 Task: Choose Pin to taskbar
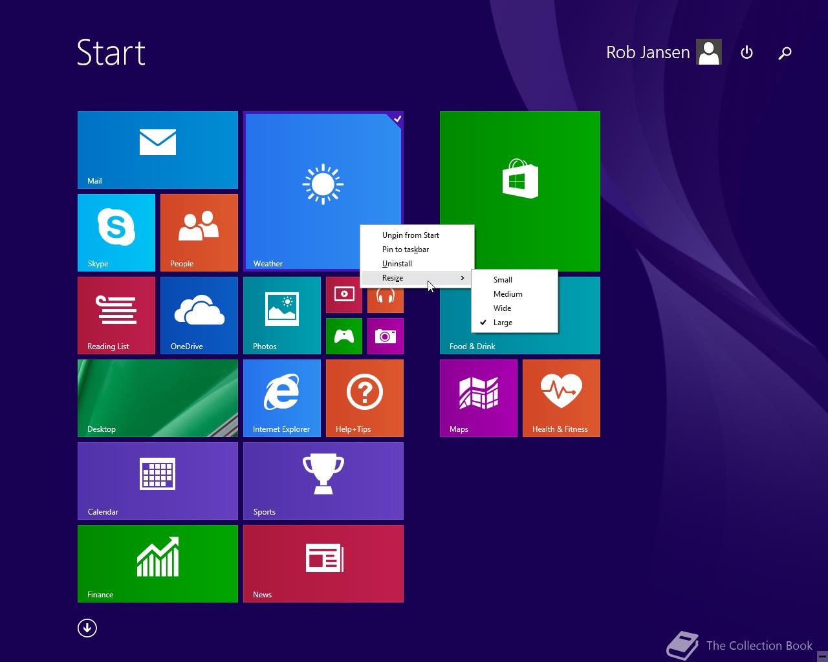[417, 250]
